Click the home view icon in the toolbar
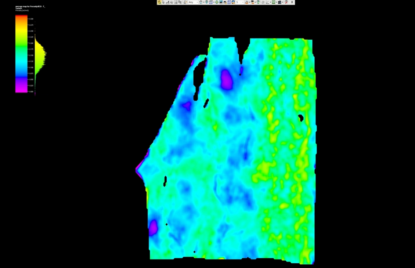The height and width of the screenshot is (268, 415). [201, 3]
